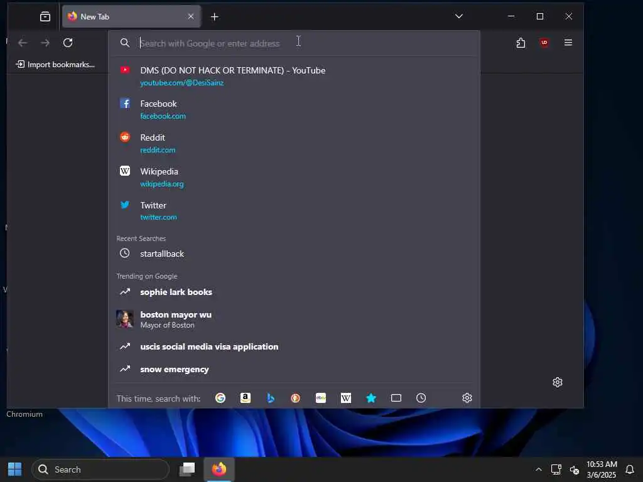643x482 pixels.
Task: Open the Task View taskbar icon
Action: coord(187,469)
